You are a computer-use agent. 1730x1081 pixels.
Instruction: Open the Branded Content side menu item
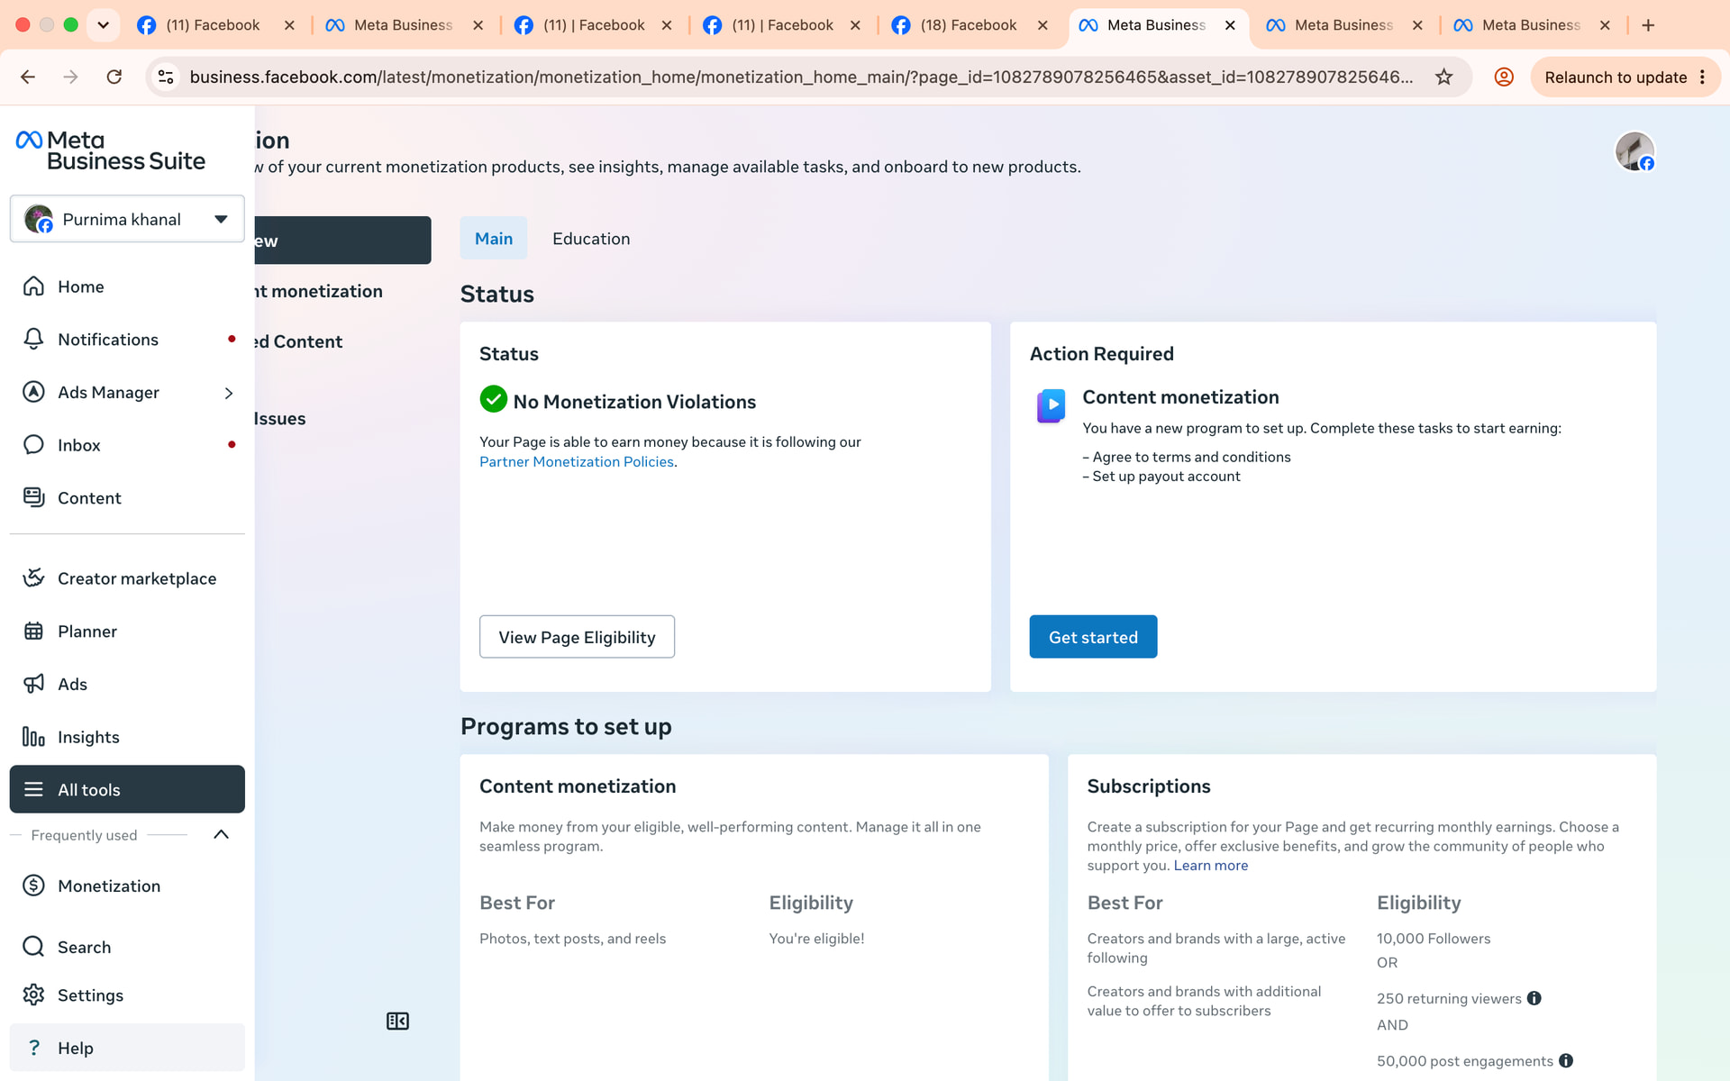click(298, 341)
